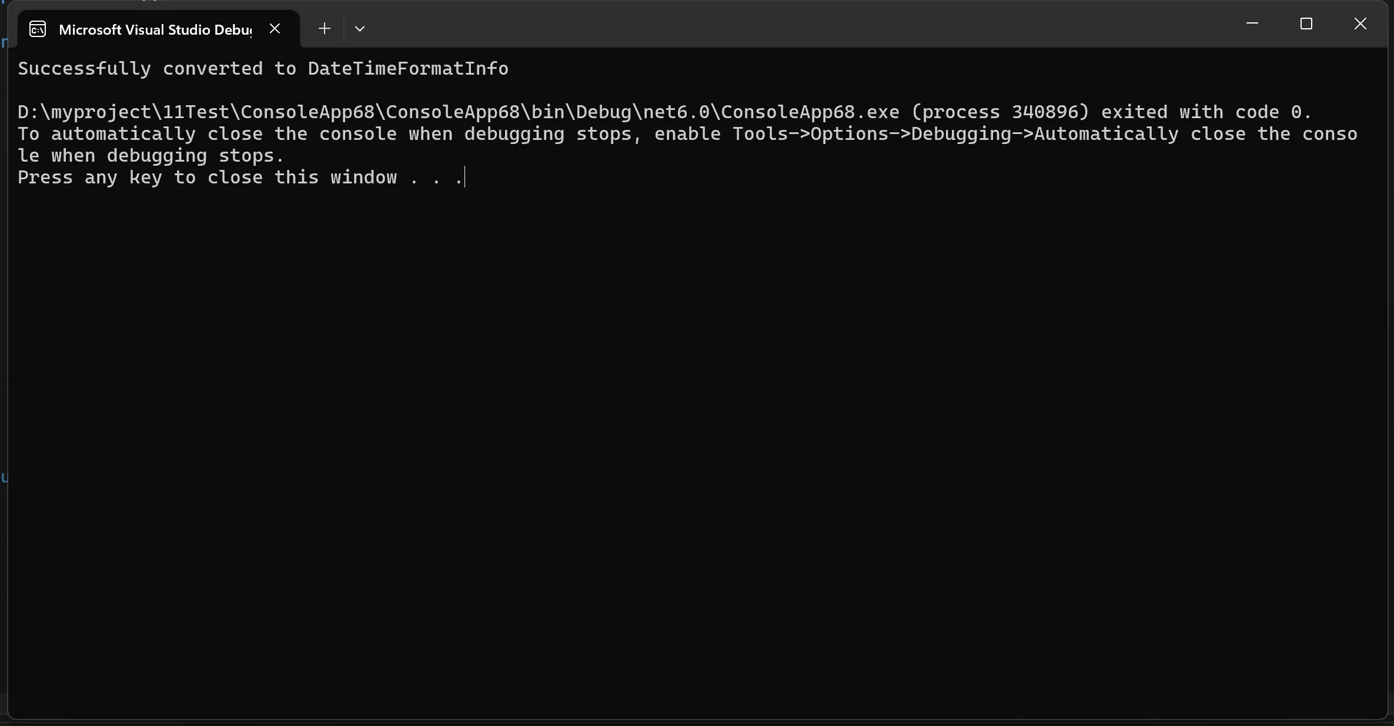1394x726 pixels.
Task: Click the empty title bar area
Action: pos(764,25)
